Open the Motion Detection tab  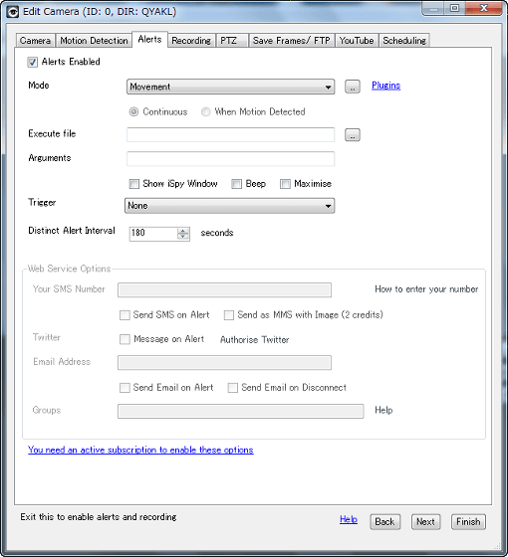point(94,41)
